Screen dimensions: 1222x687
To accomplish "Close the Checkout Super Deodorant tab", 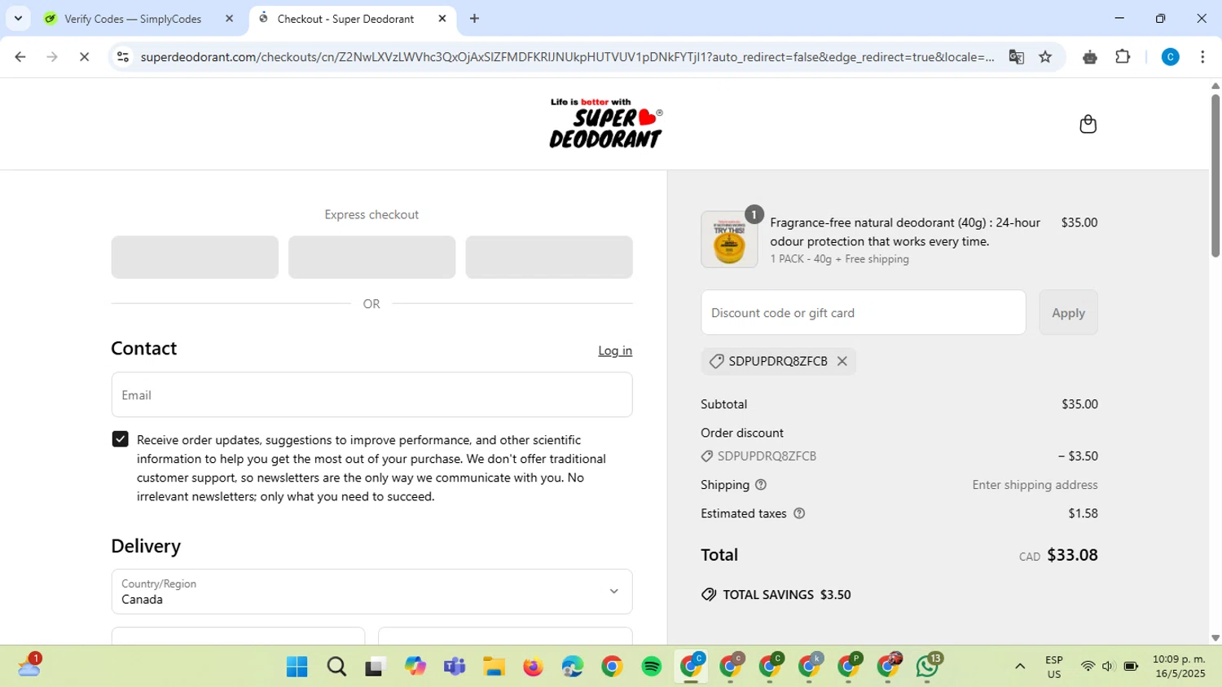I will [x=442, y=19].
